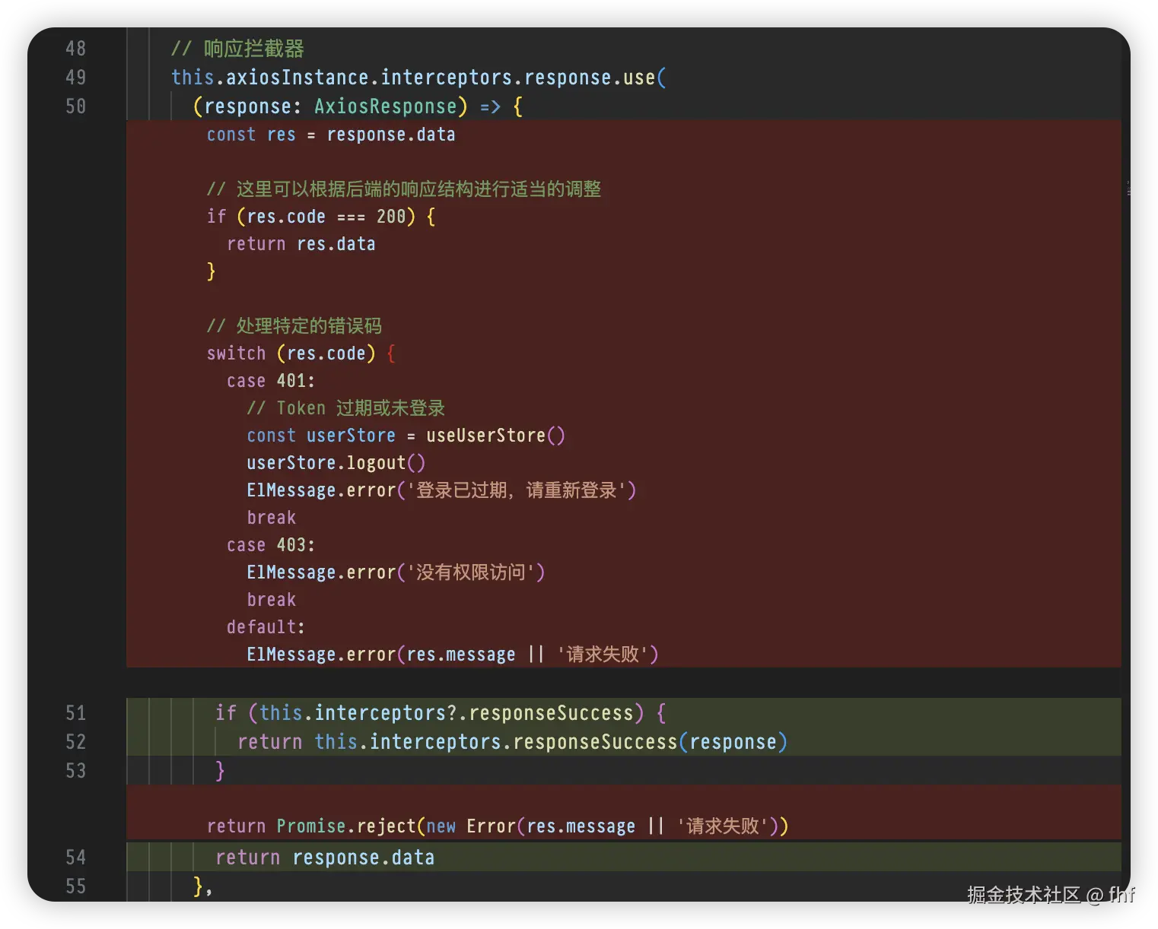This screenshot has width=1158, height=929.
Task: Click the editor scrollbar marker at right edge
Action: tap(1129, 188)
